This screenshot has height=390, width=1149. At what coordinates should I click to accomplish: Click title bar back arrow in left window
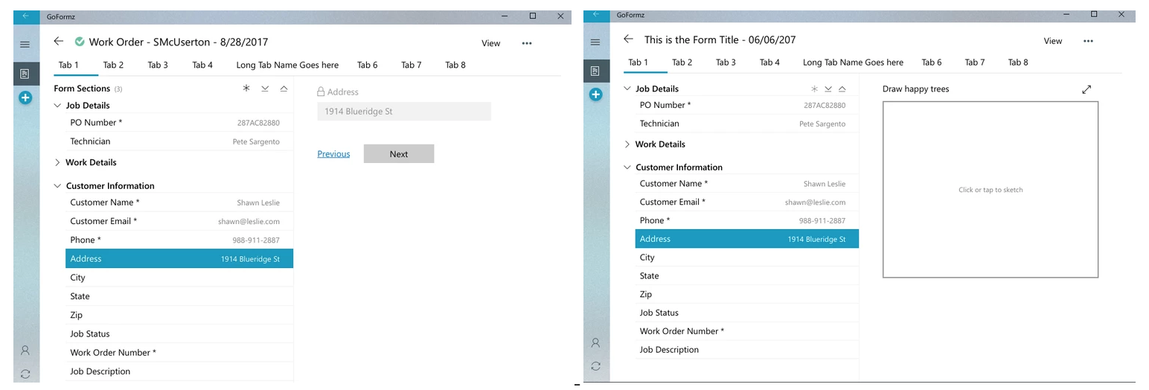25,16
